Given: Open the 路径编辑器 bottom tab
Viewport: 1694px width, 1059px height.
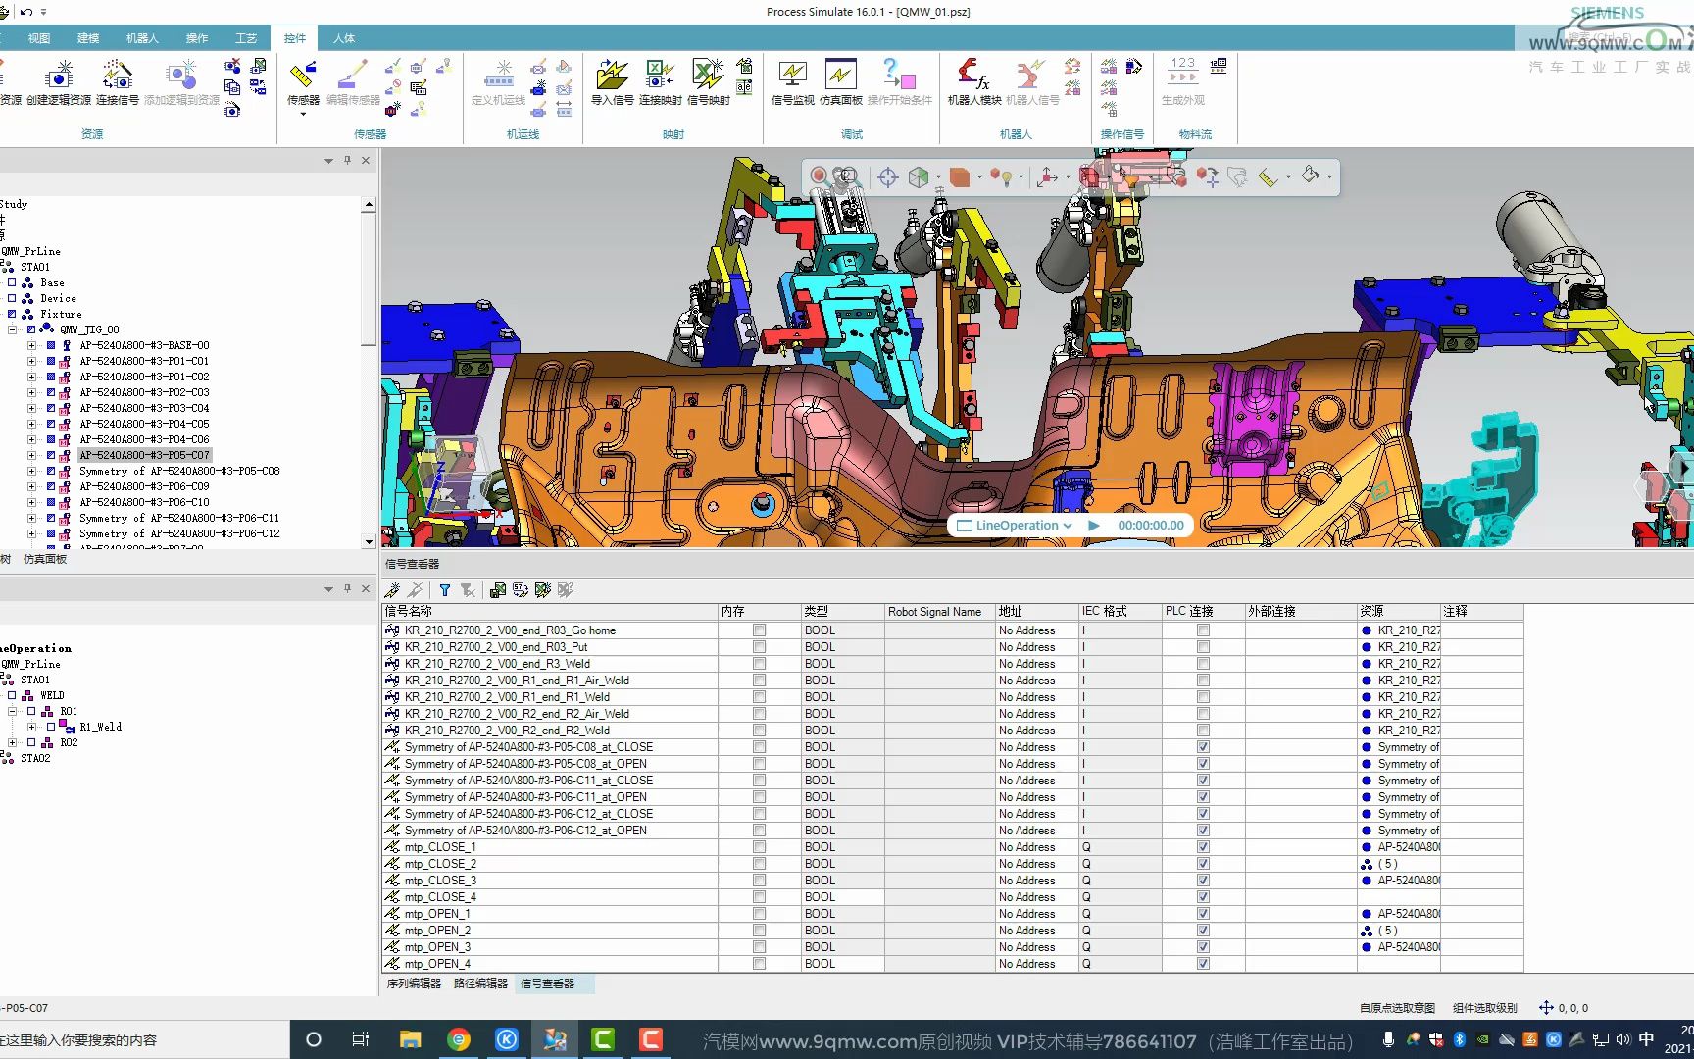Looking at the screenshot, I should [480, 983].
